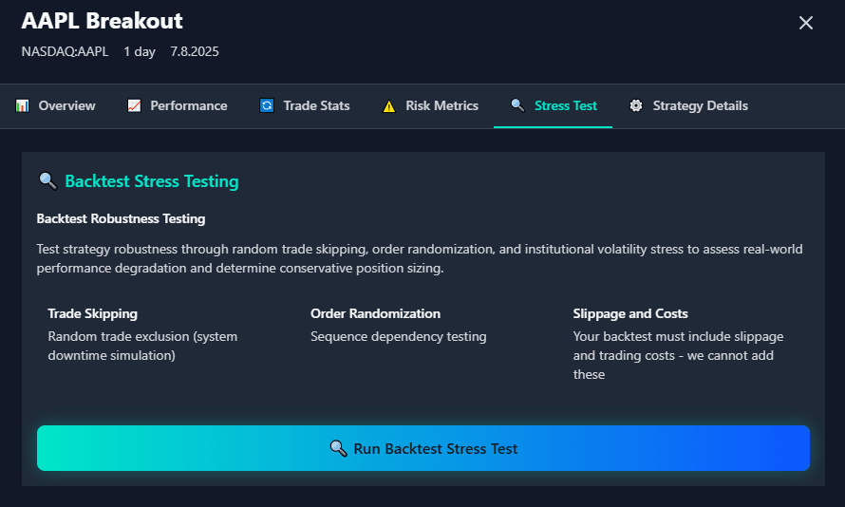Image resolution: width=845 pixels, height=507 pixels.
Task: Click the magnifier icon inside the Run button
Action: point(338,448)
